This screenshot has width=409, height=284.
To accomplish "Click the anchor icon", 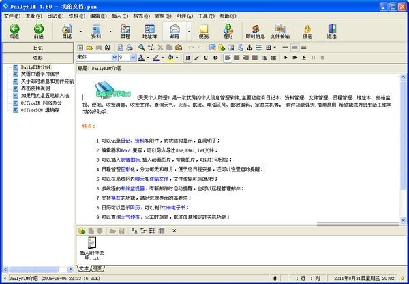I will click(249, 48).
